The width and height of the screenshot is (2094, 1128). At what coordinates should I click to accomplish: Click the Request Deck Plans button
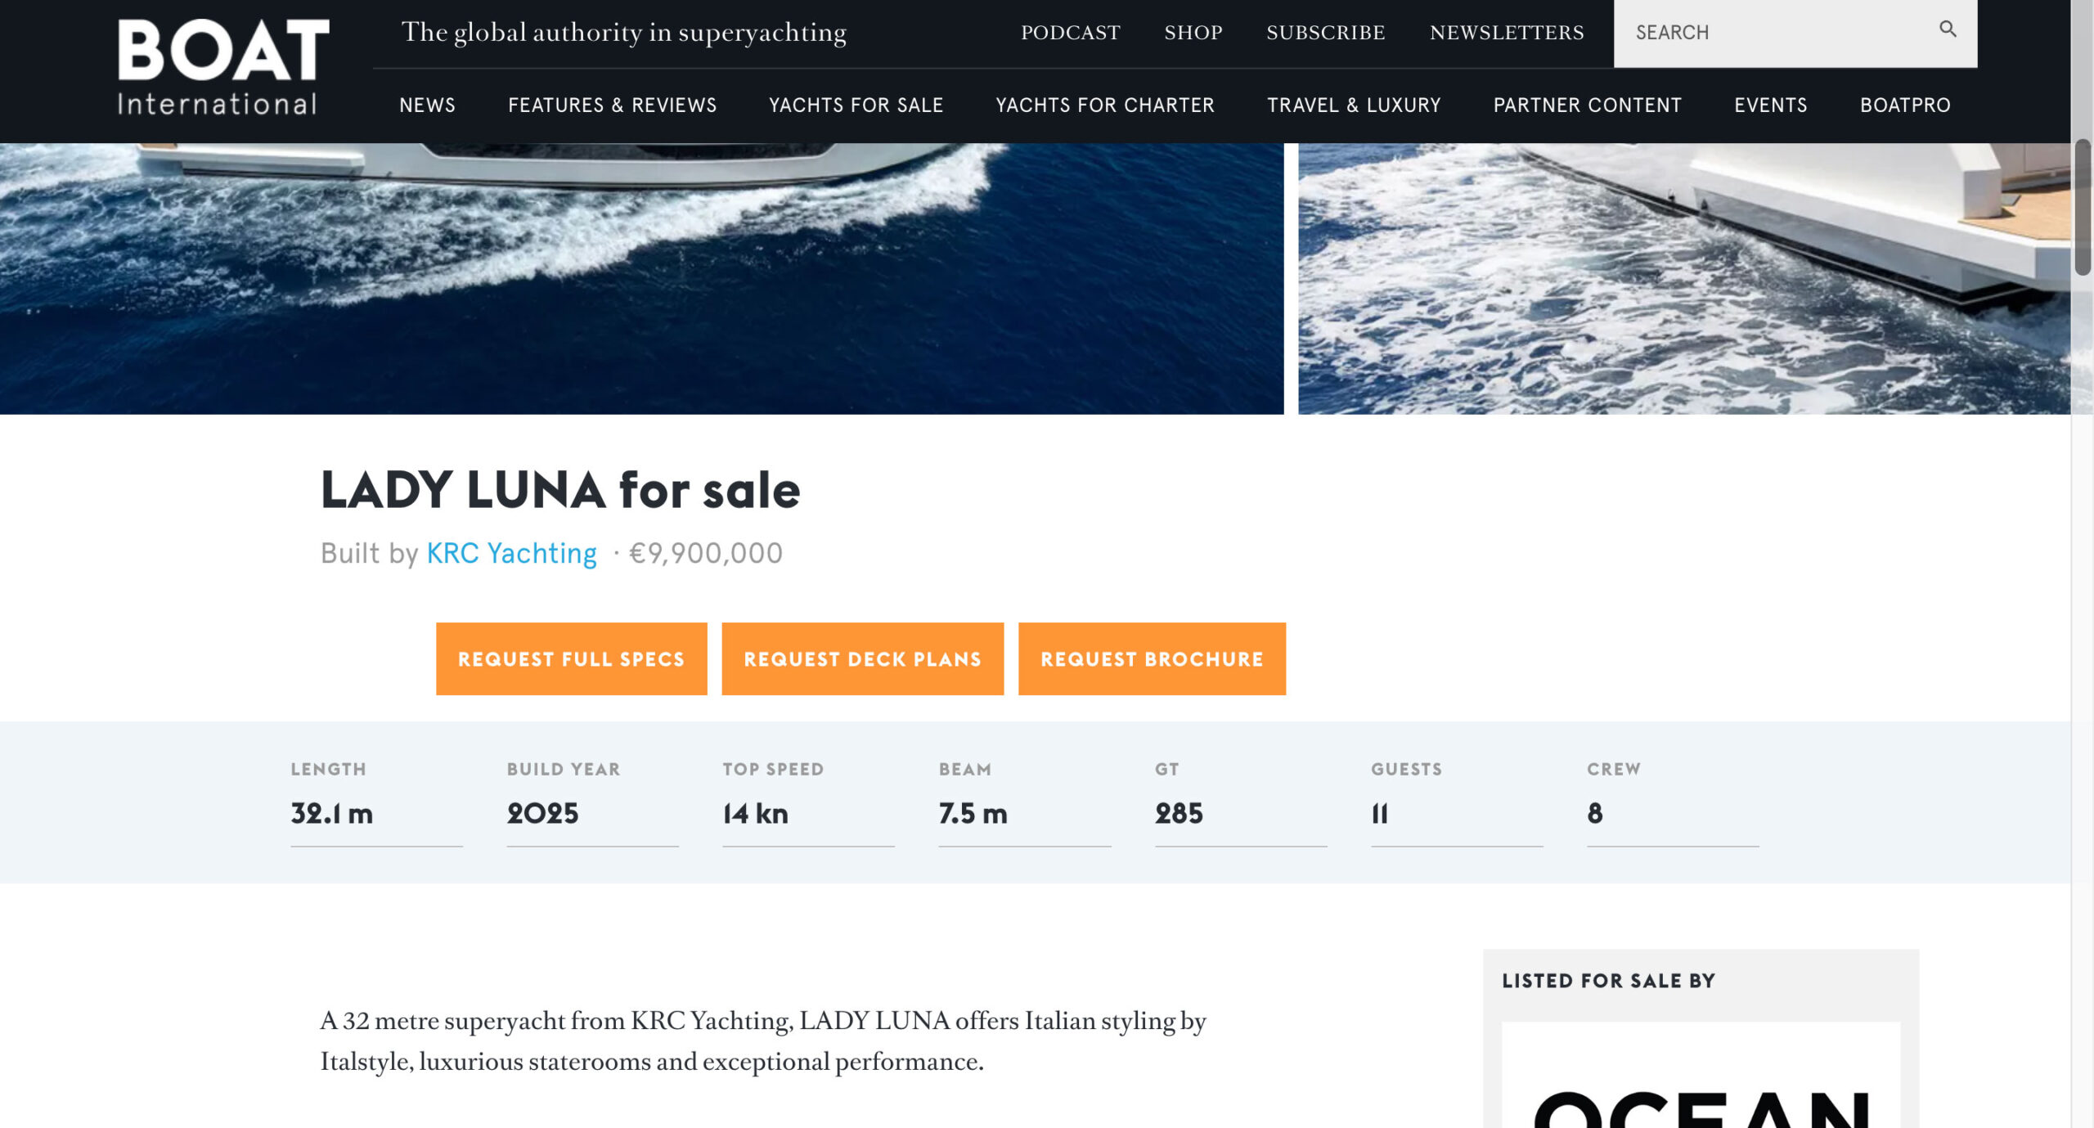(x=862, y=659)
